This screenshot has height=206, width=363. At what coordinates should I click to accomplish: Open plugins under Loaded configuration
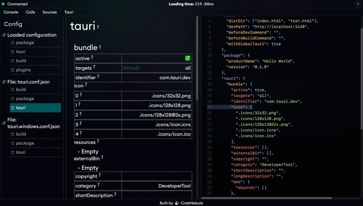coord(23,70)
